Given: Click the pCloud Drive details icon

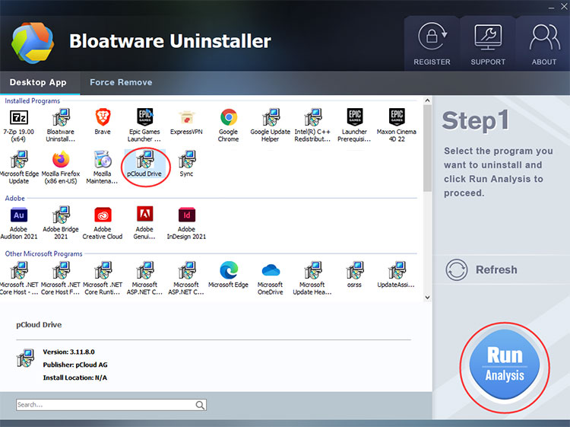Looking at the screenshot, I should click(x=25, y=358).
